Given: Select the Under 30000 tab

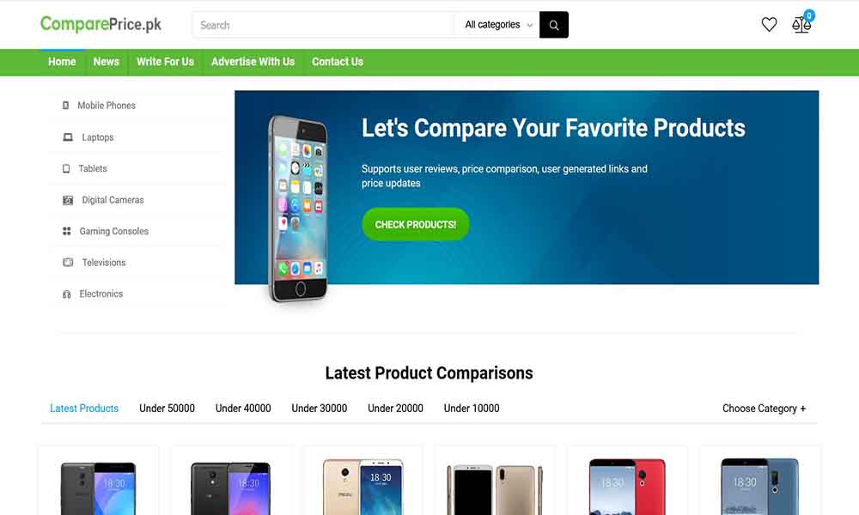Looking at the screenshot, I should 320,409.
